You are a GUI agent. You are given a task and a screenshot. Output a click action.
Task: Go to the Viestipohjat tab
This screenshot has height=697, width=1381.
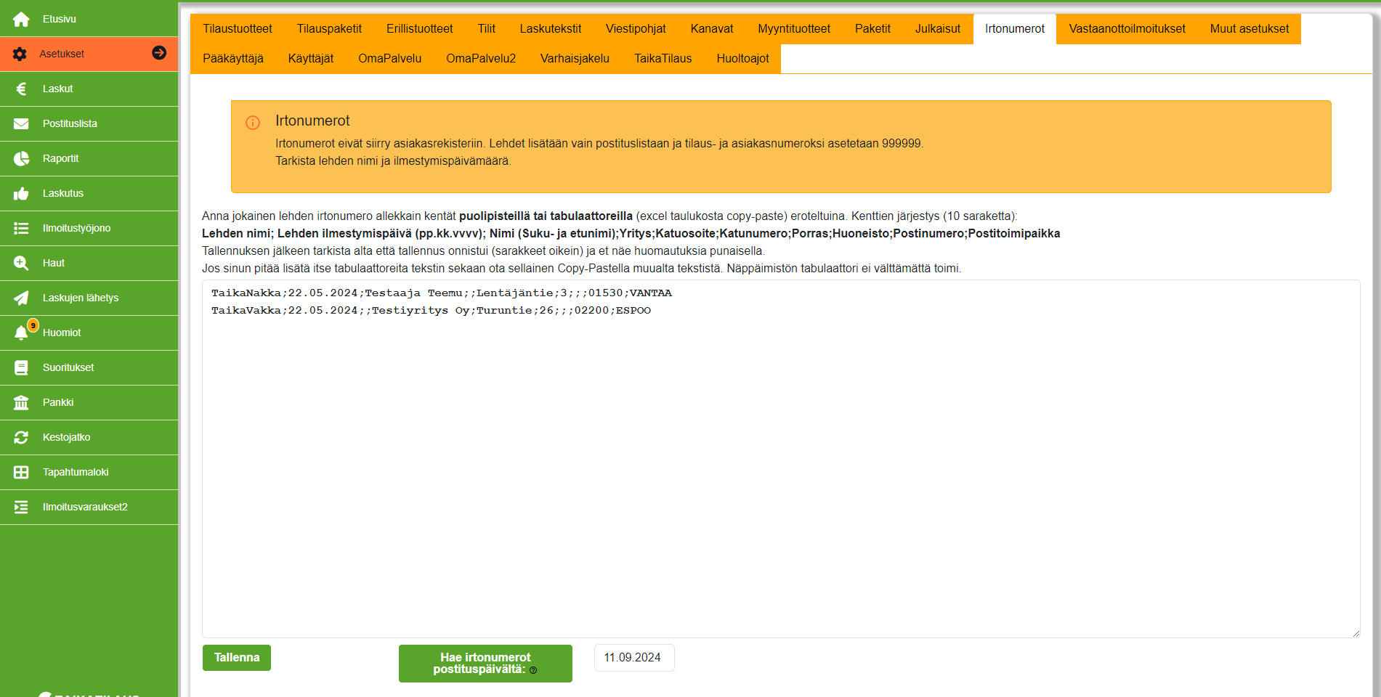click(636, 29)
